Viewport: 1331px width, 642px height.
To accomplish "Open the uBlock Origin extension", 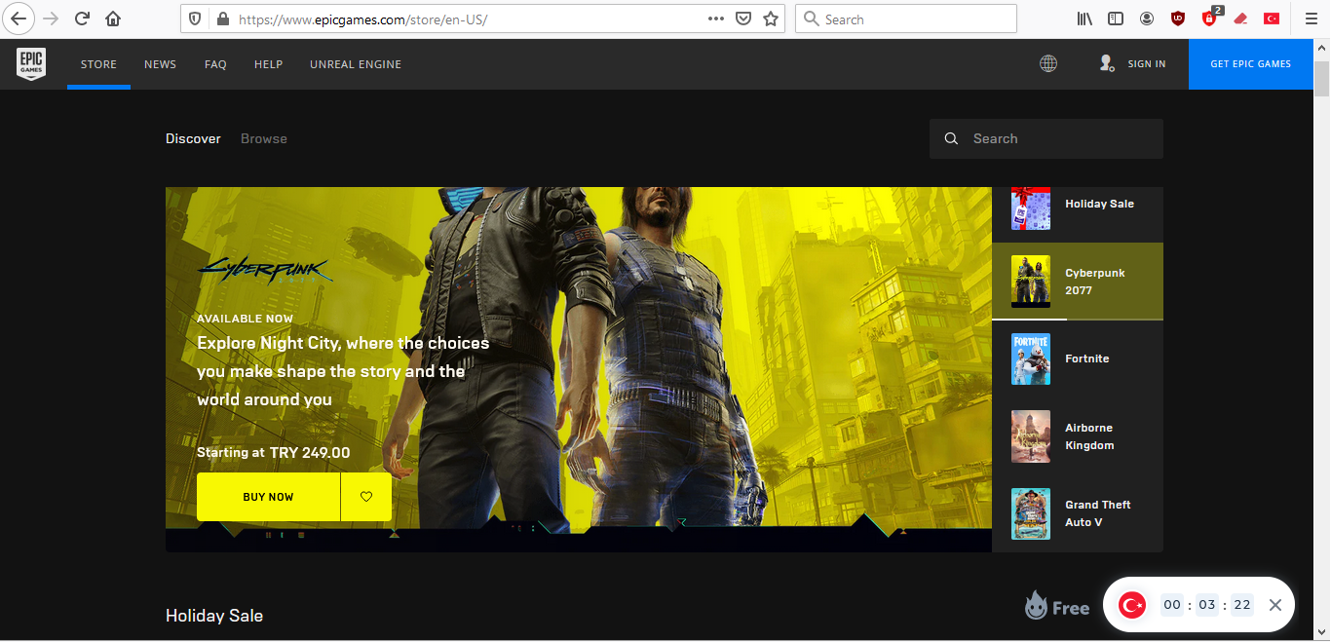I will coord(1177,19).
